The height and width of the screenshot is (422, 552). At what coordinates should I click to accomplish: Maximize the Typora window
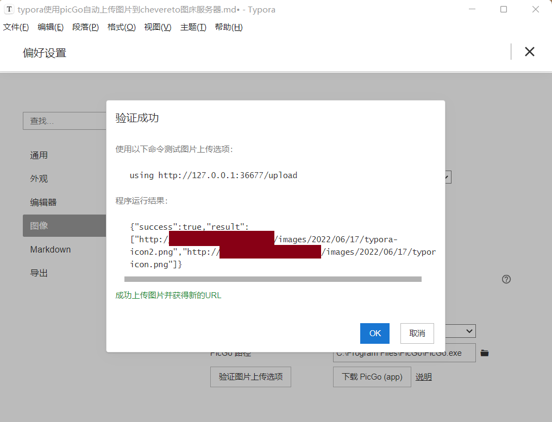click(x=504, y=9)
